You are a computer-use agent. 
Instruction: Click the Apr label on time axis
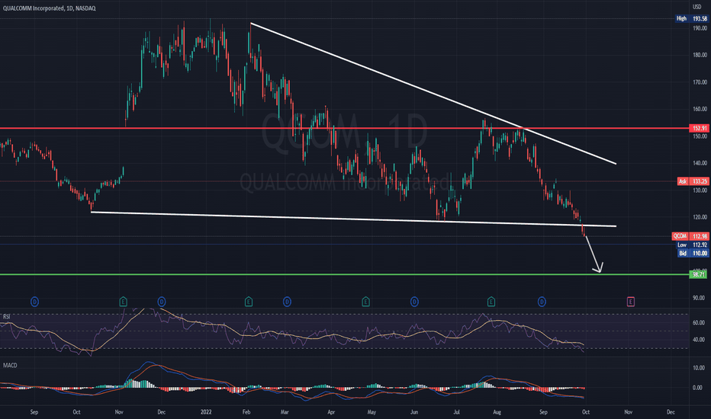coord(331,411)
